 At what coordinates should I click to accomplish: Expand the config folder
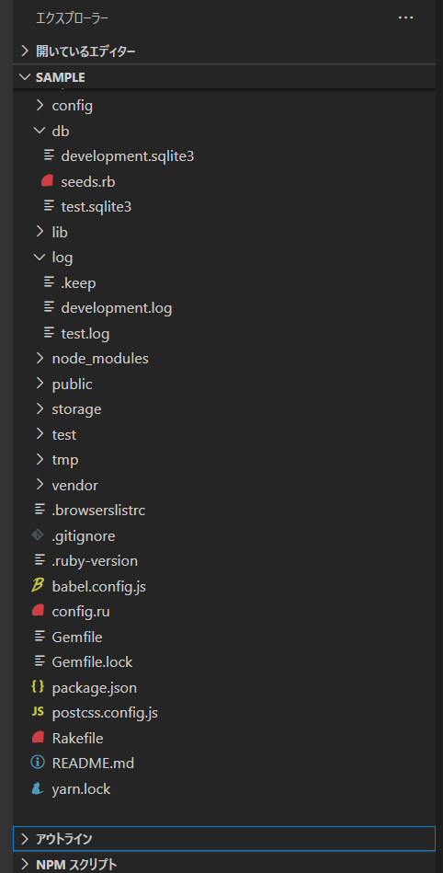click(x=39, y=105)
